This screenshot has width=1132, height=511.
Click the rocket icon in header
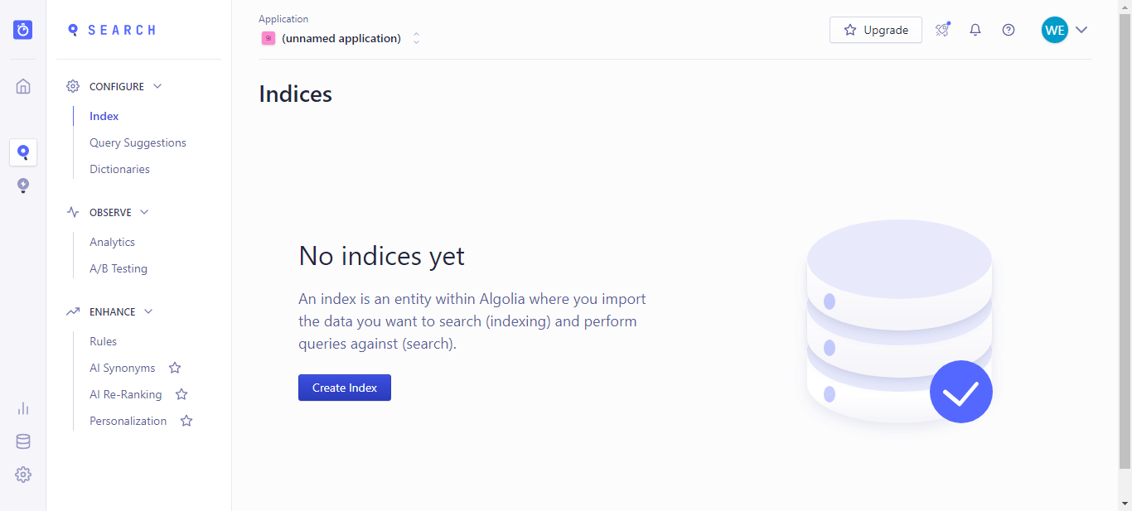942,30
